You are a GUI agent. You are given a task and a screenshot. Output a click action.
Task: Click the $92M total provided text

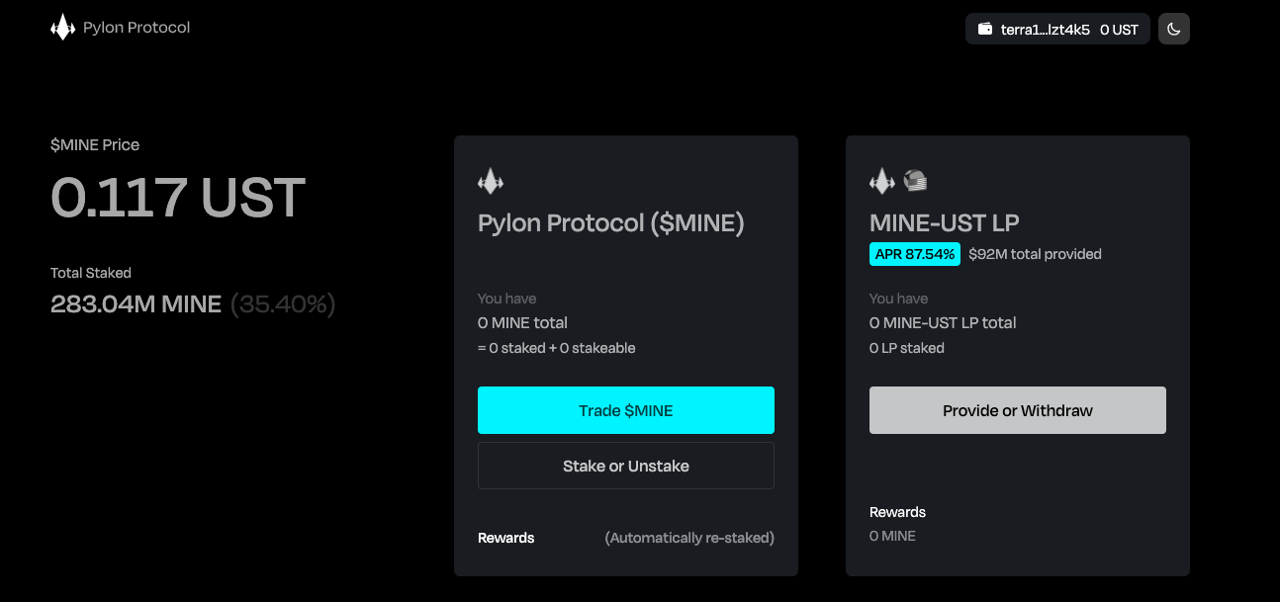coord(1035,254)
